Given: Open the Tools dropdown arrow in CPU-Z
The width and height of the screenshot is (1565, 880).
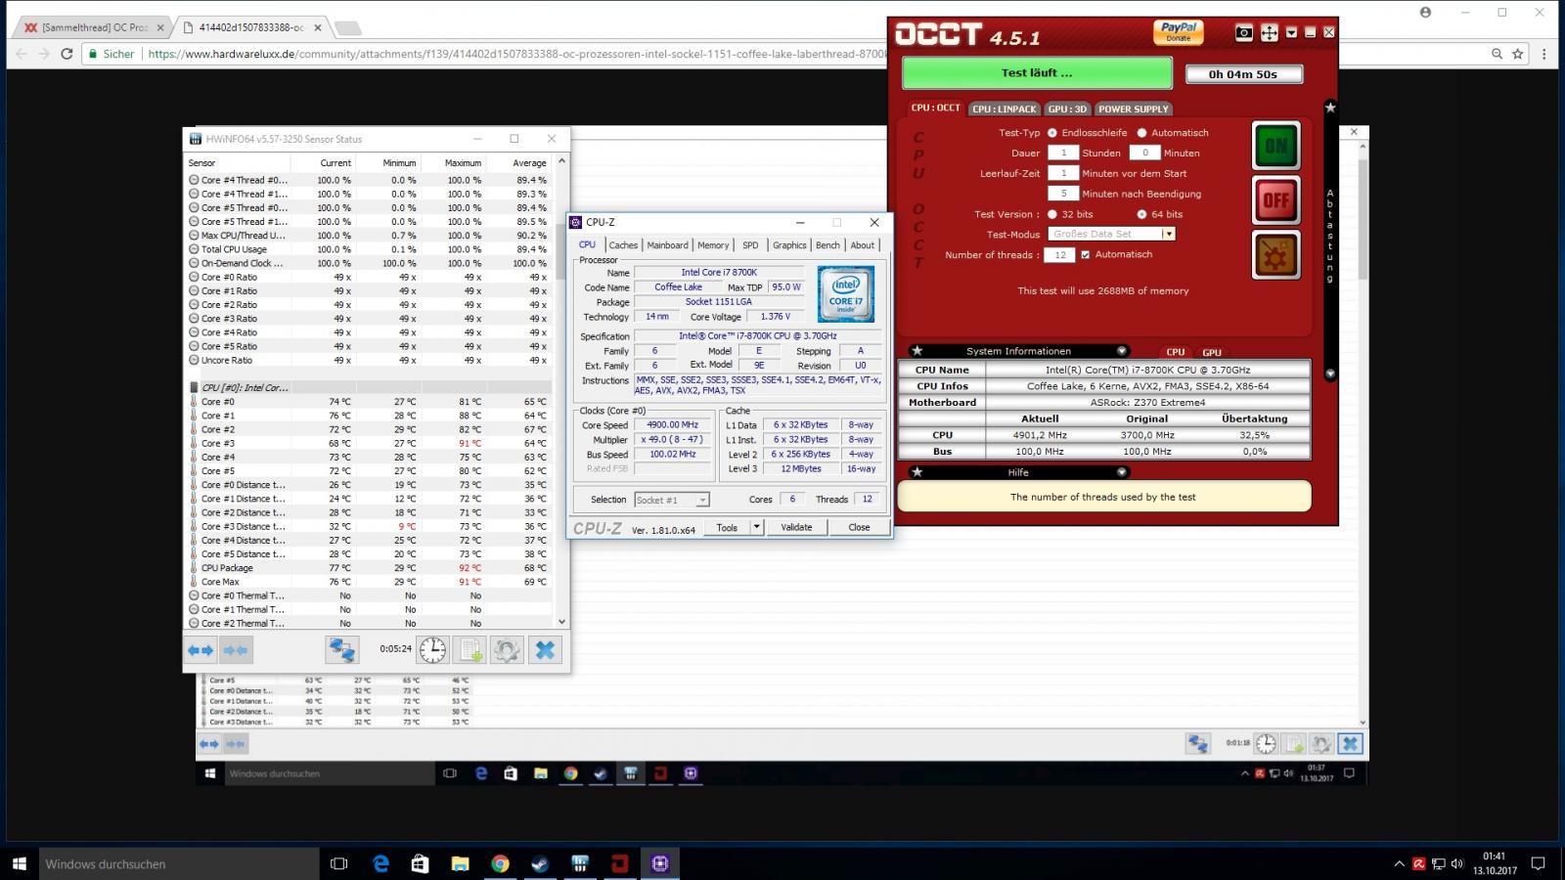Looking at the screenshot, I should pyautogui.click(x=755, y=527).
